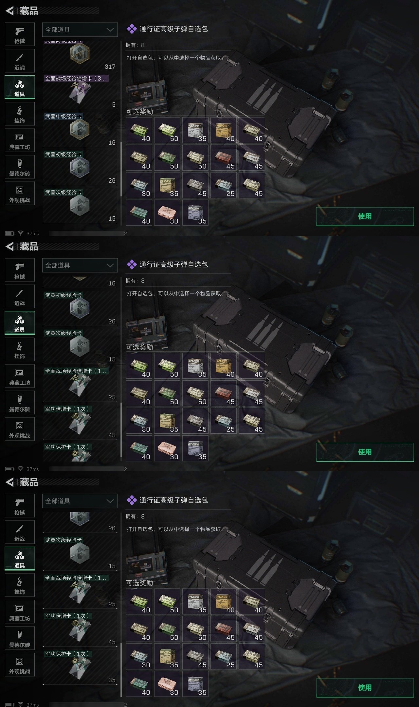The width and height of the screenshot is (419, 707).
Task: Select the 枪械 category in the top screenshot
Action: (x=20, y=34)
